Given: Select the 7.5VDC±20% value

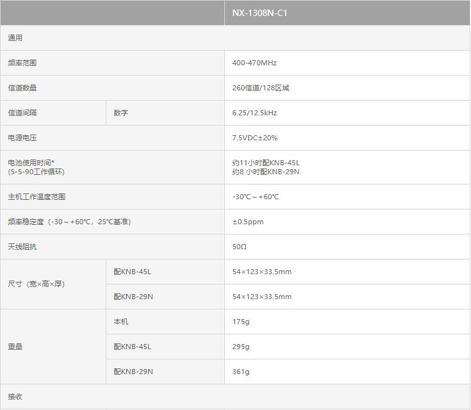Looking at the screenshot, I should [255, 138].
